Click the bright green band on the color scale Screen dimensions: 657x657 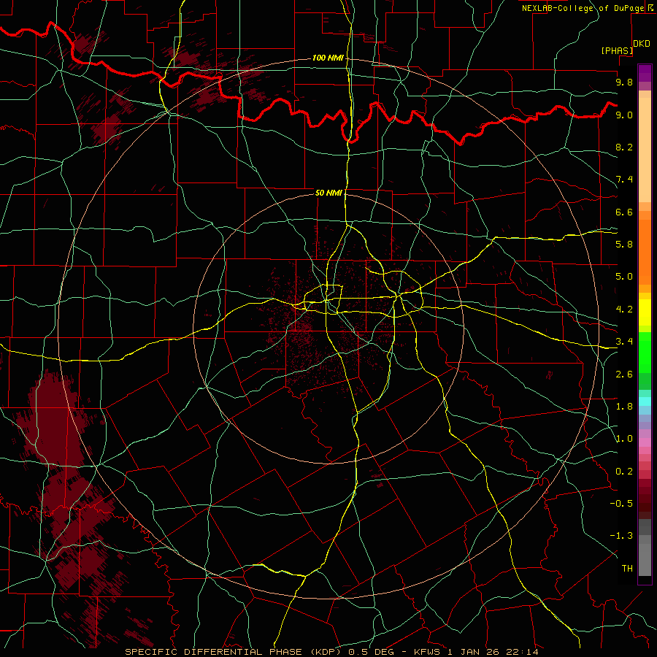[645, 353]
